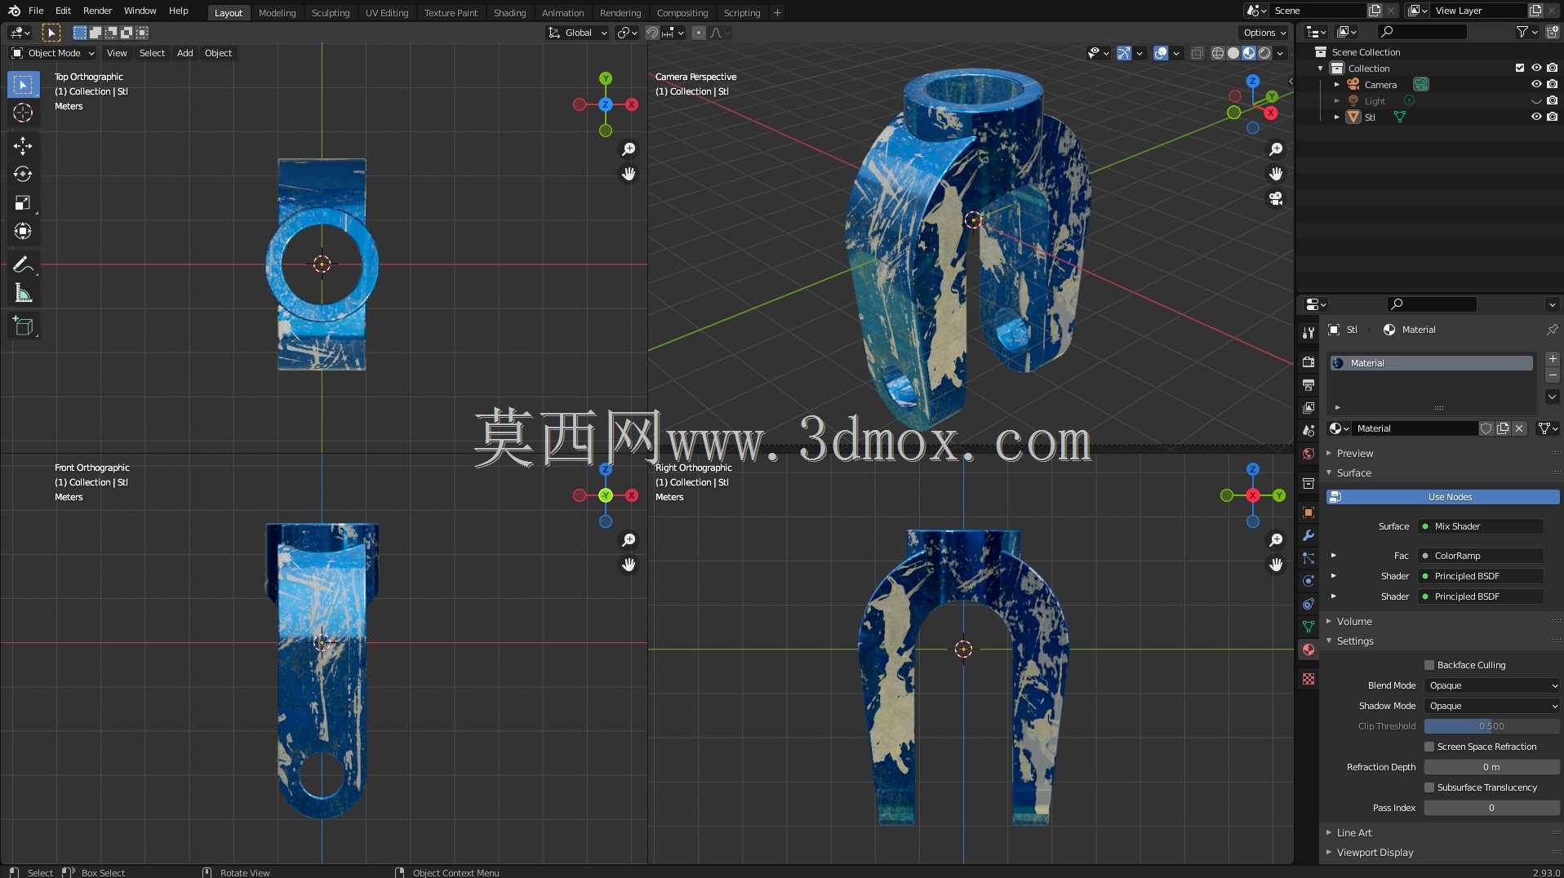
Task: Activate the Cursor tool
Action: click(x=23, y=113)
